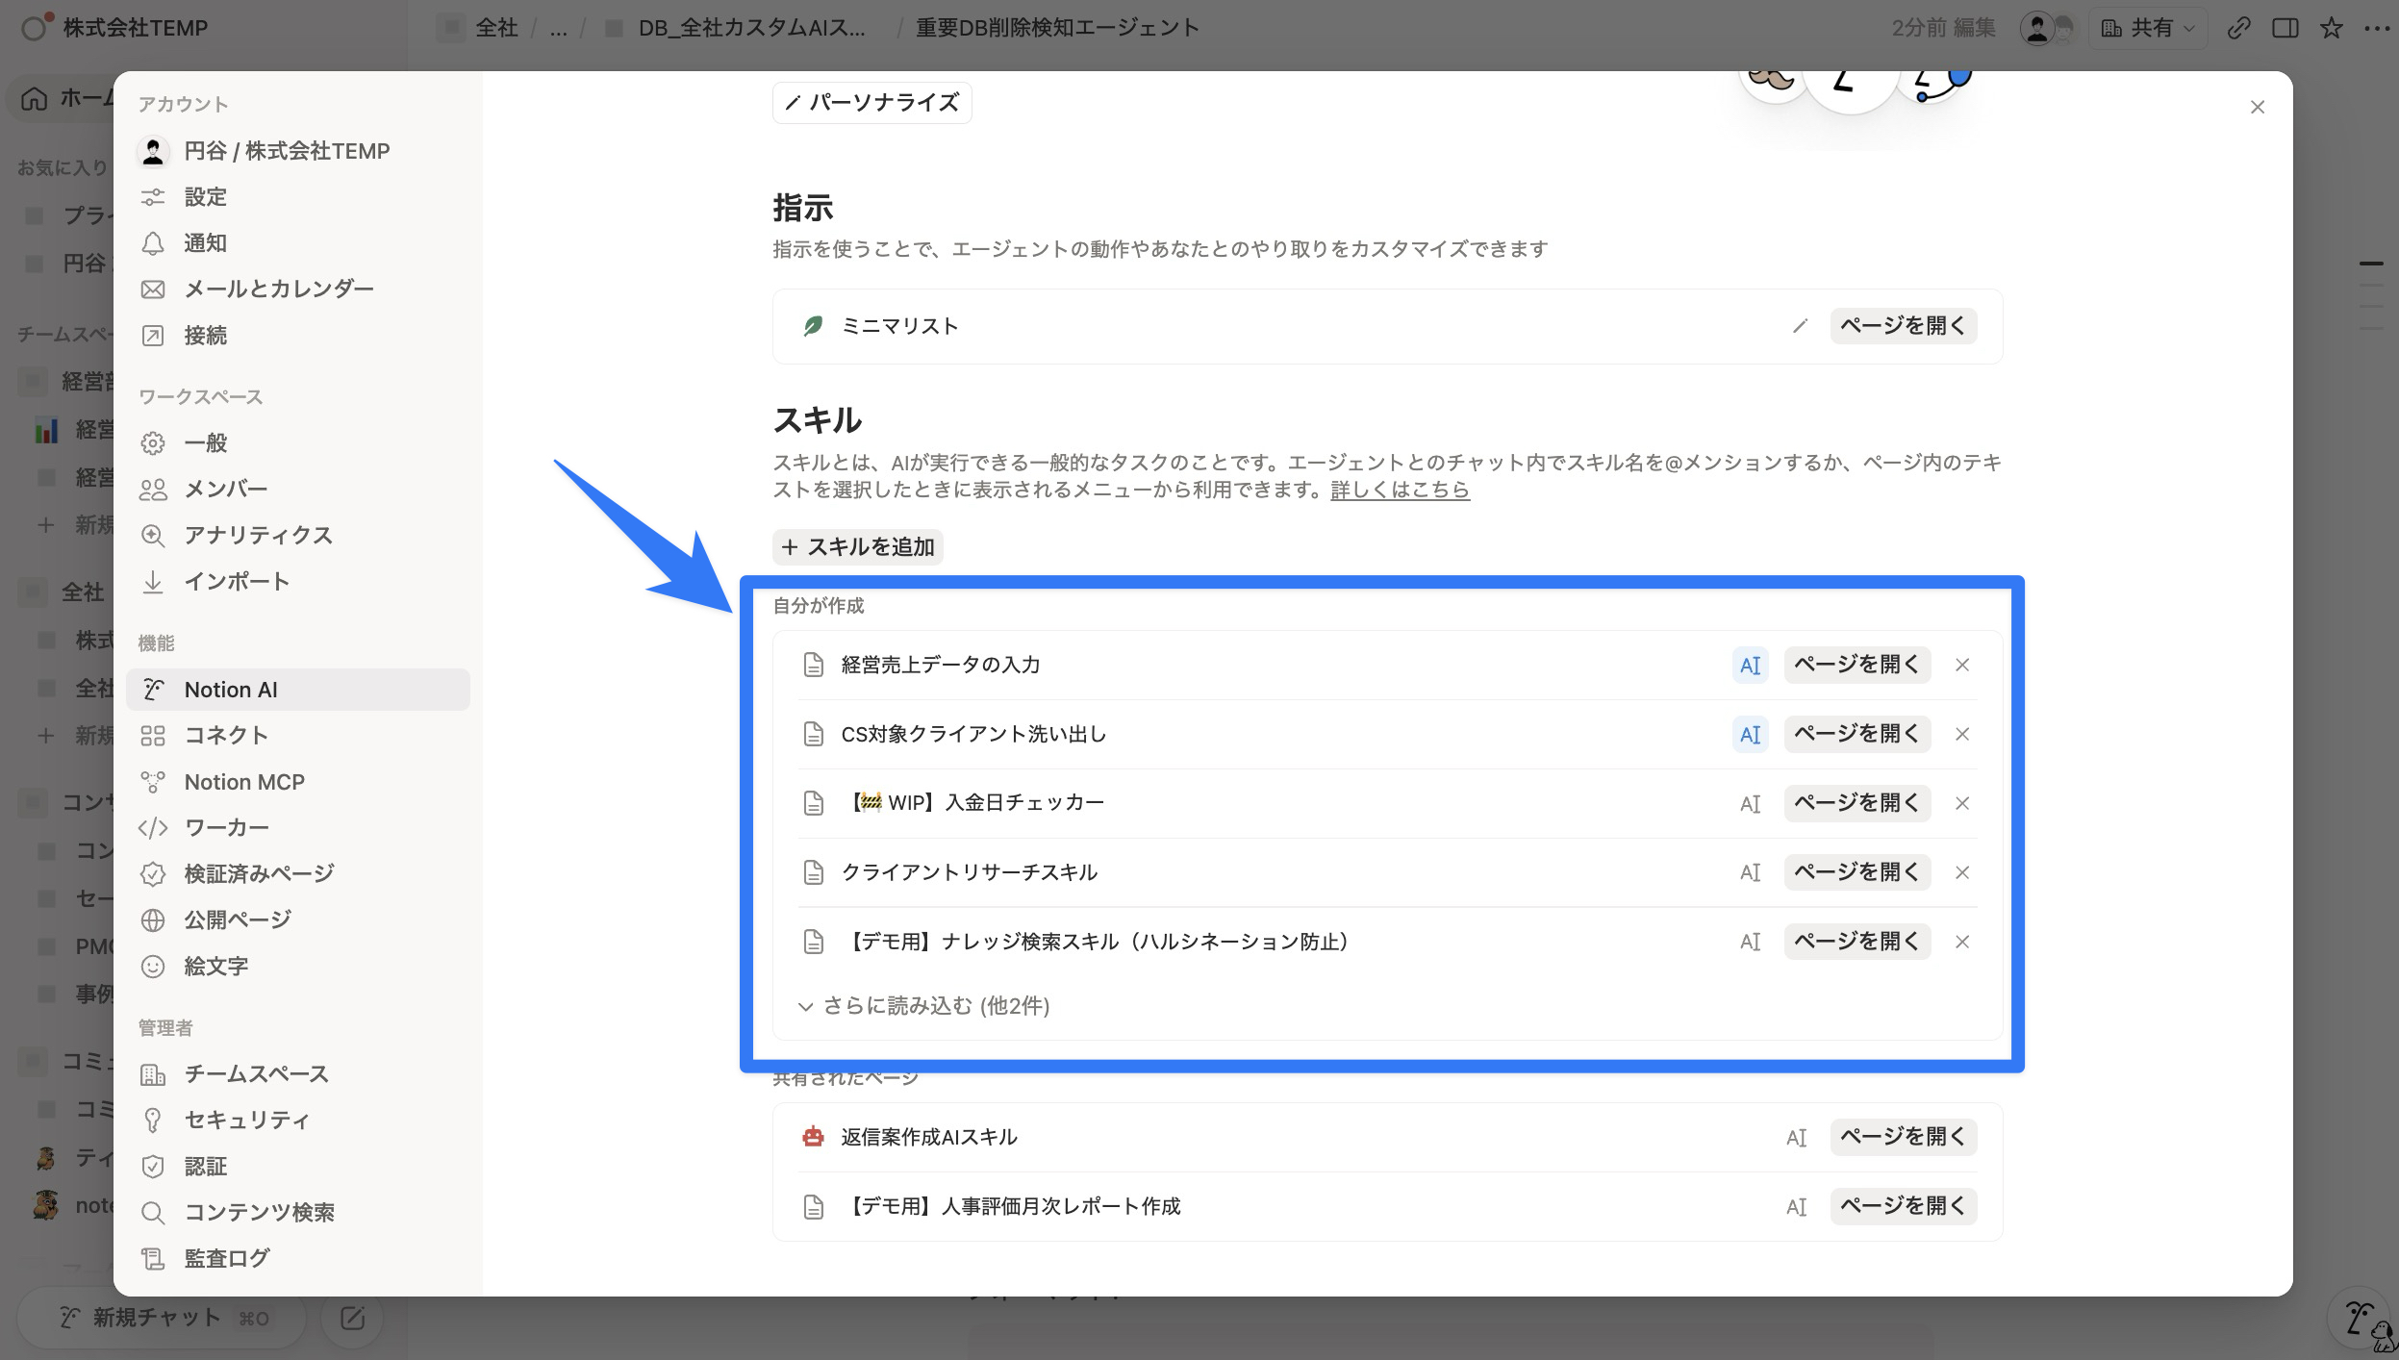Toggle AI icon for 経営売上データの入力
Viewport: 2399px width, 1360px height.
[x=1750, y=665]
